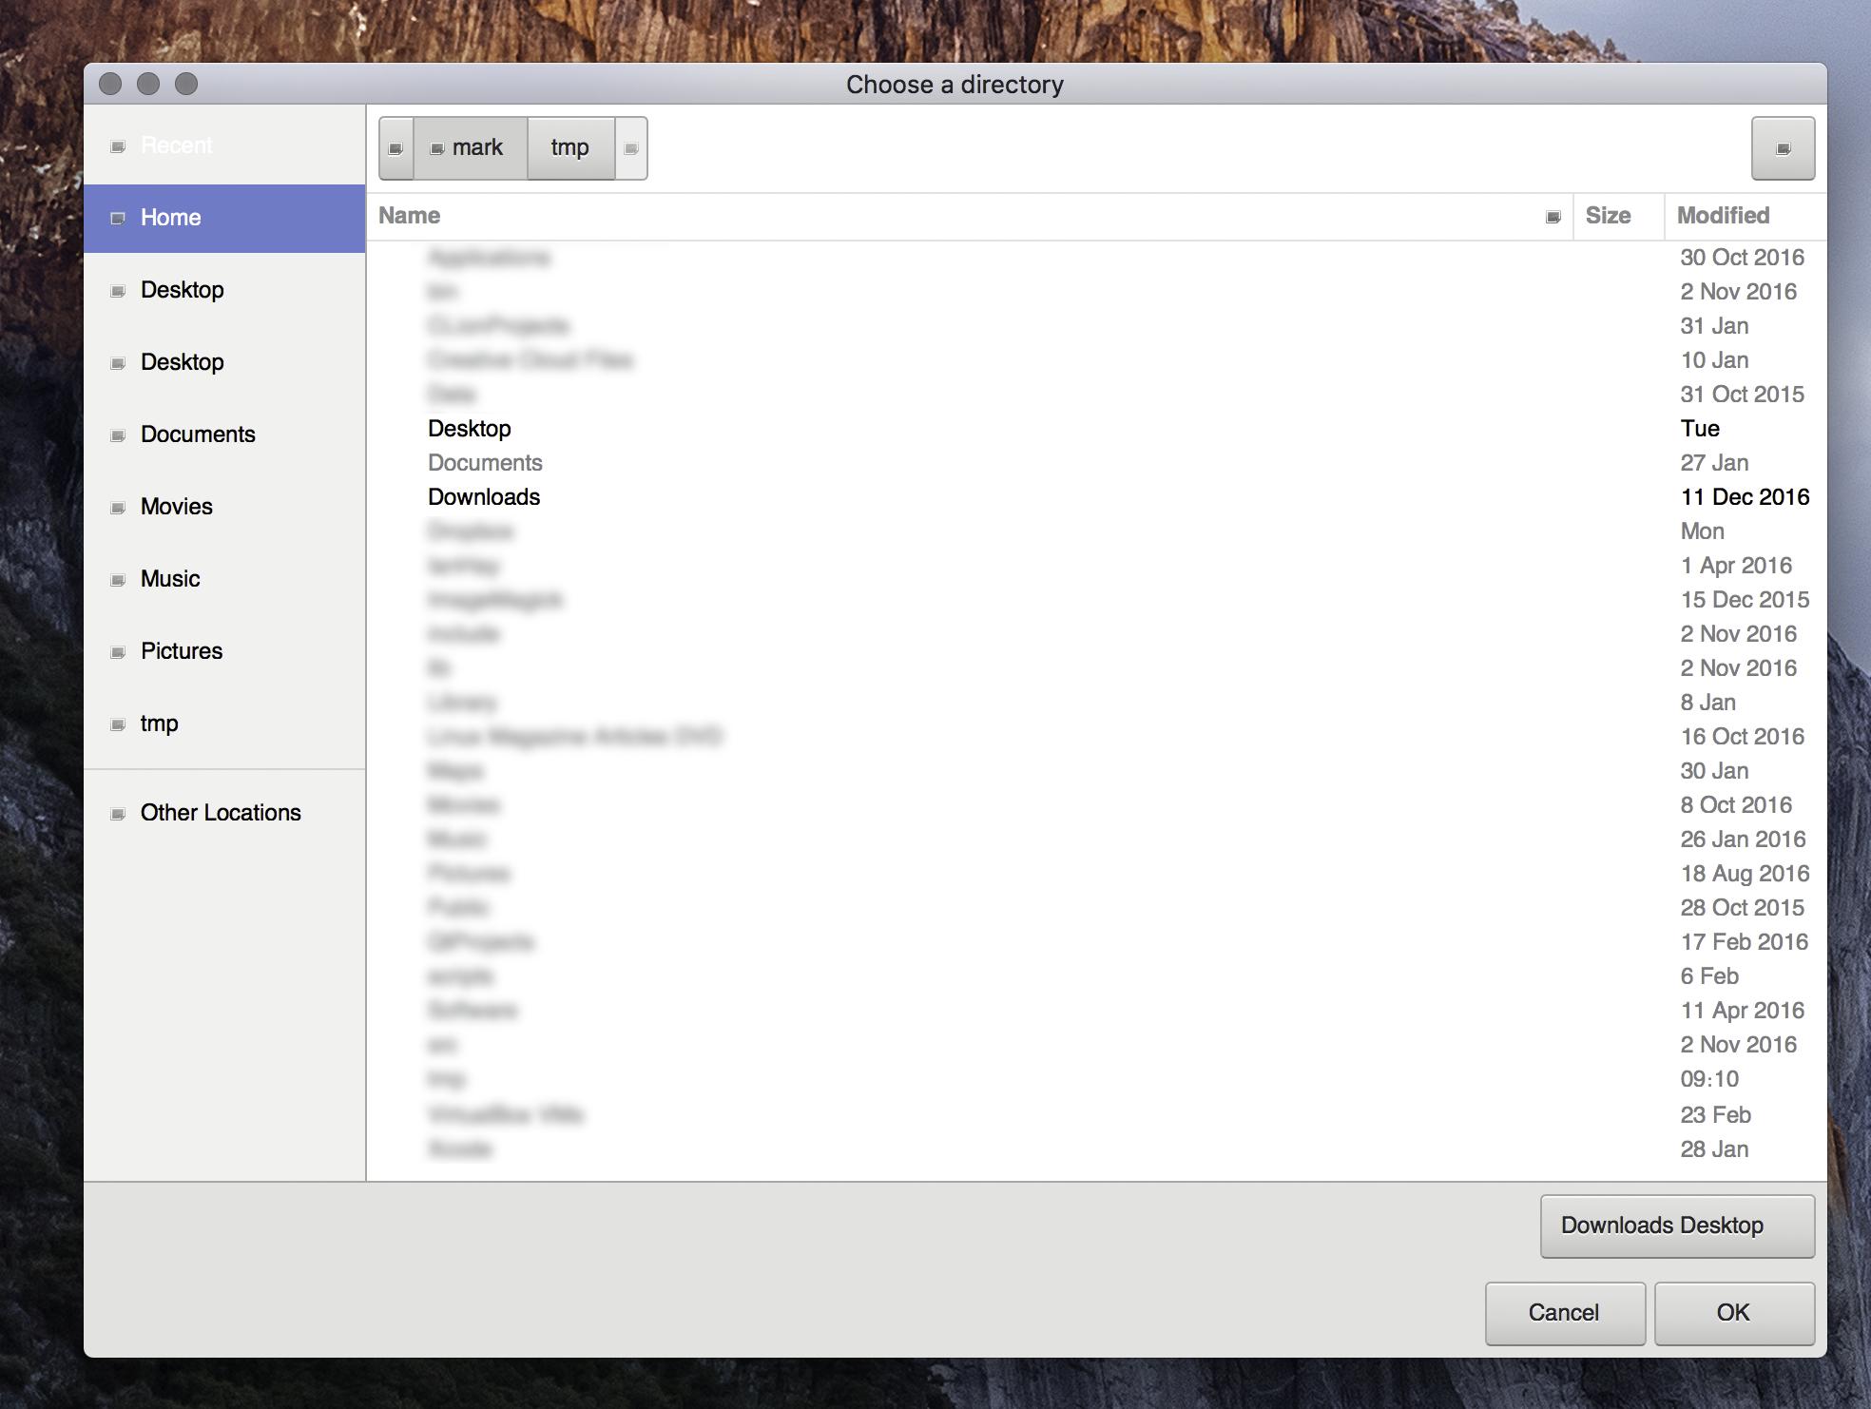Toggle sort order indicator in Name column

(1553, 217)
